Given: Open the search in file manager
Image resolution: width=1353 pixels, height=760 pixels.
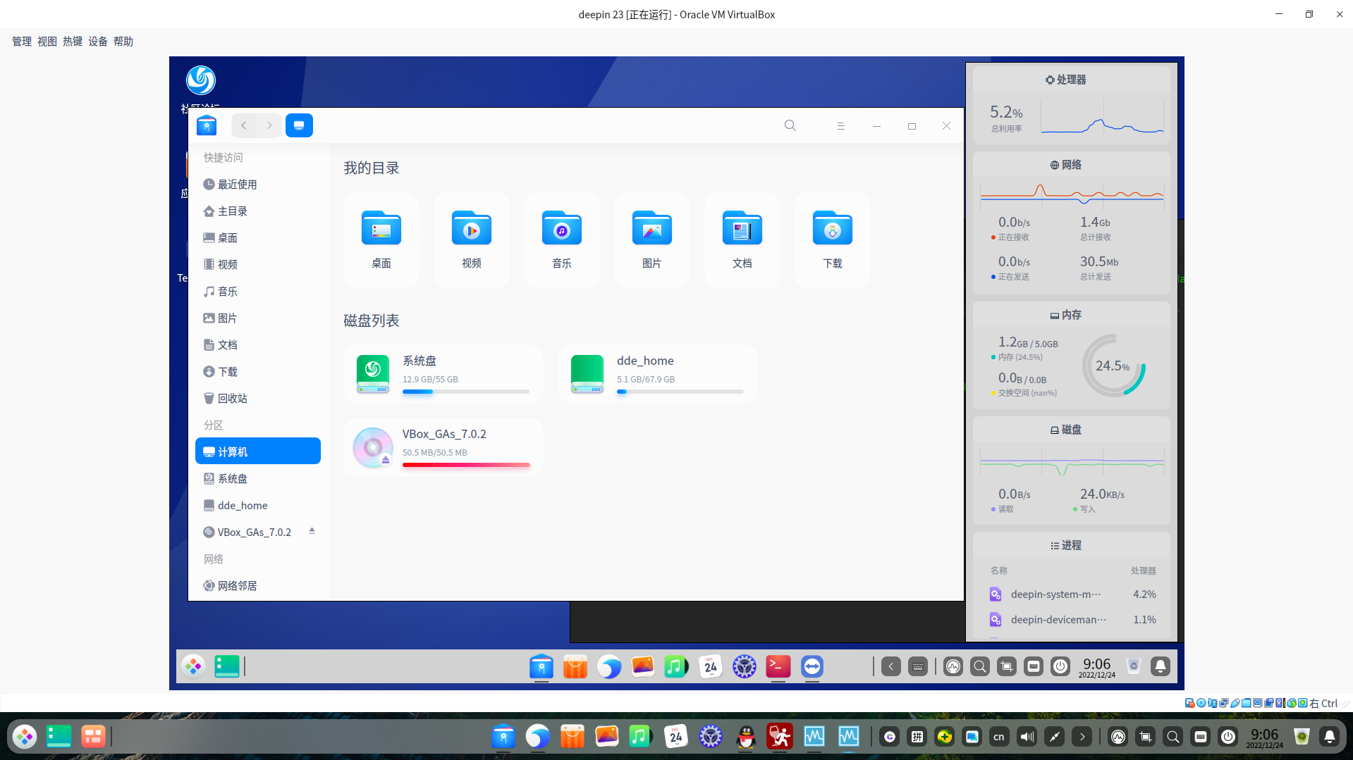Looking at the screenshot, I should (x=790, y=125).
